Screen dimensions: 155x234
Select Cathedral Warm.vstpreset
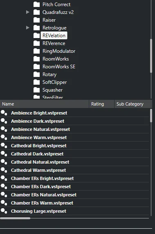pos(38,170)
